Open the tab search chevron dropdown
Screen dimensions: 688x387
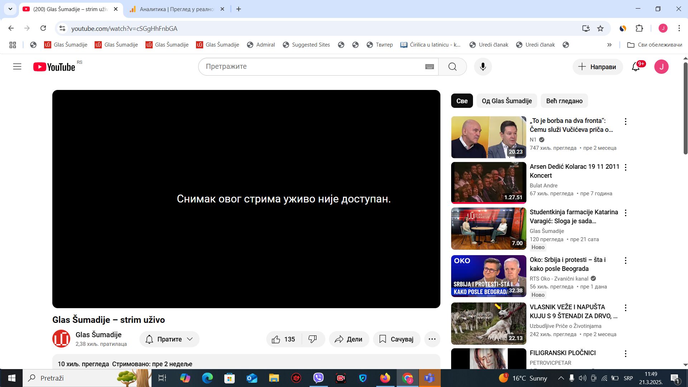(10, 9)
